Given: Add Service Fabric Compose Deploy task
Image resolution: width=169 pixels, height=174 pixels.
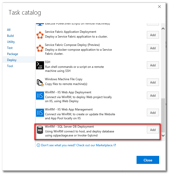Looking at the screenshot, I should (x=153, y=48).
